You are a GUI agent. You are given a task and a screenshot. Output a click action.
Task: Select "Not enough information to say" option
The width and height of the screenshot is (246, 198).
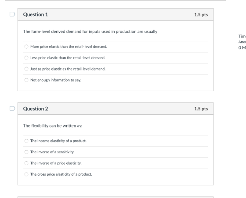[26, 80]
